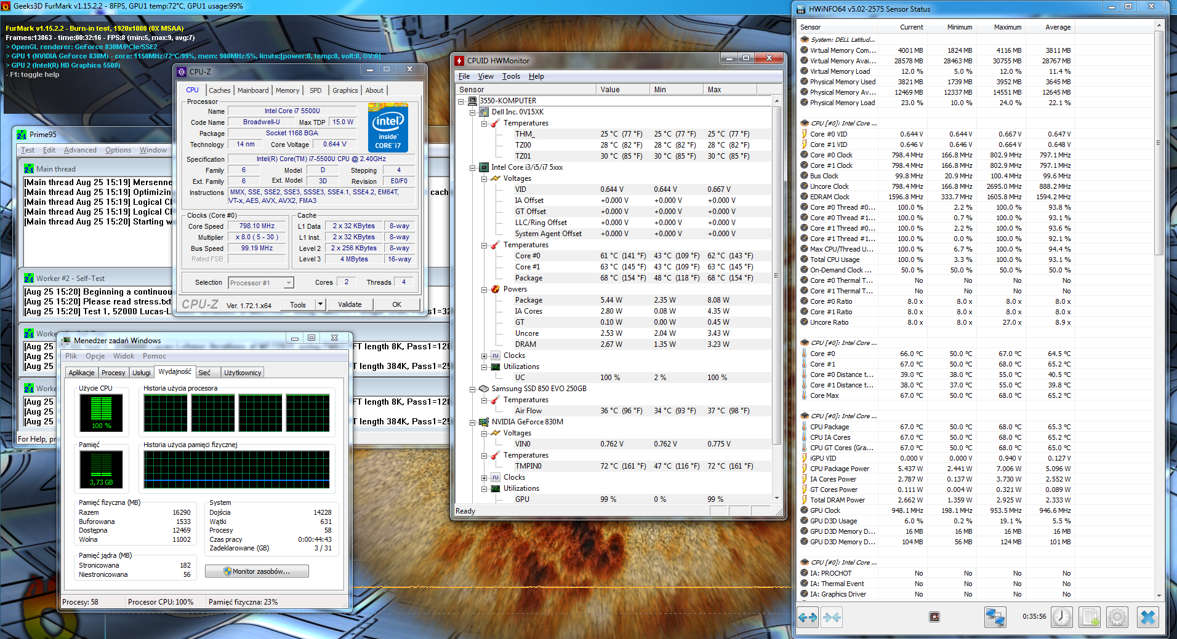Screen dimensions: 1177x639
Task: Click HWiNFO expand-columns double-arrow button
Action: [x=807, y=617]
